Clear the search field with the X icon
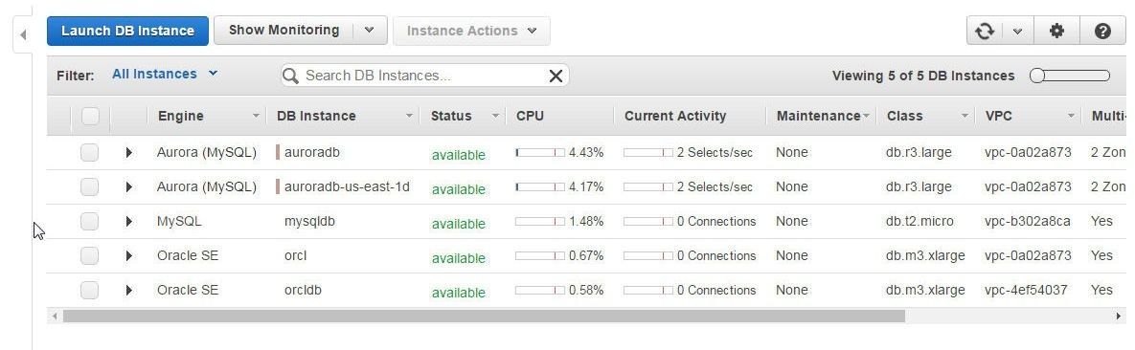Image resolution: width=1135 pixels, height=350 pixels. click(x=556, y=76)
